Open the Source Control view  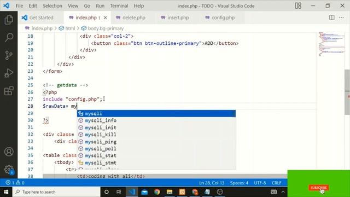point(9,55)
